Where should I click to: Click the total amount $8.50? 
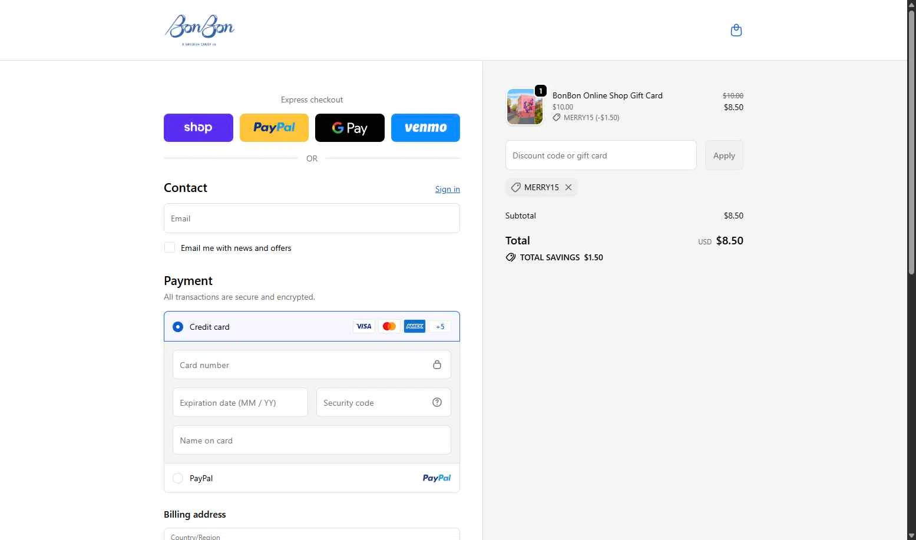tap(730, 240)
